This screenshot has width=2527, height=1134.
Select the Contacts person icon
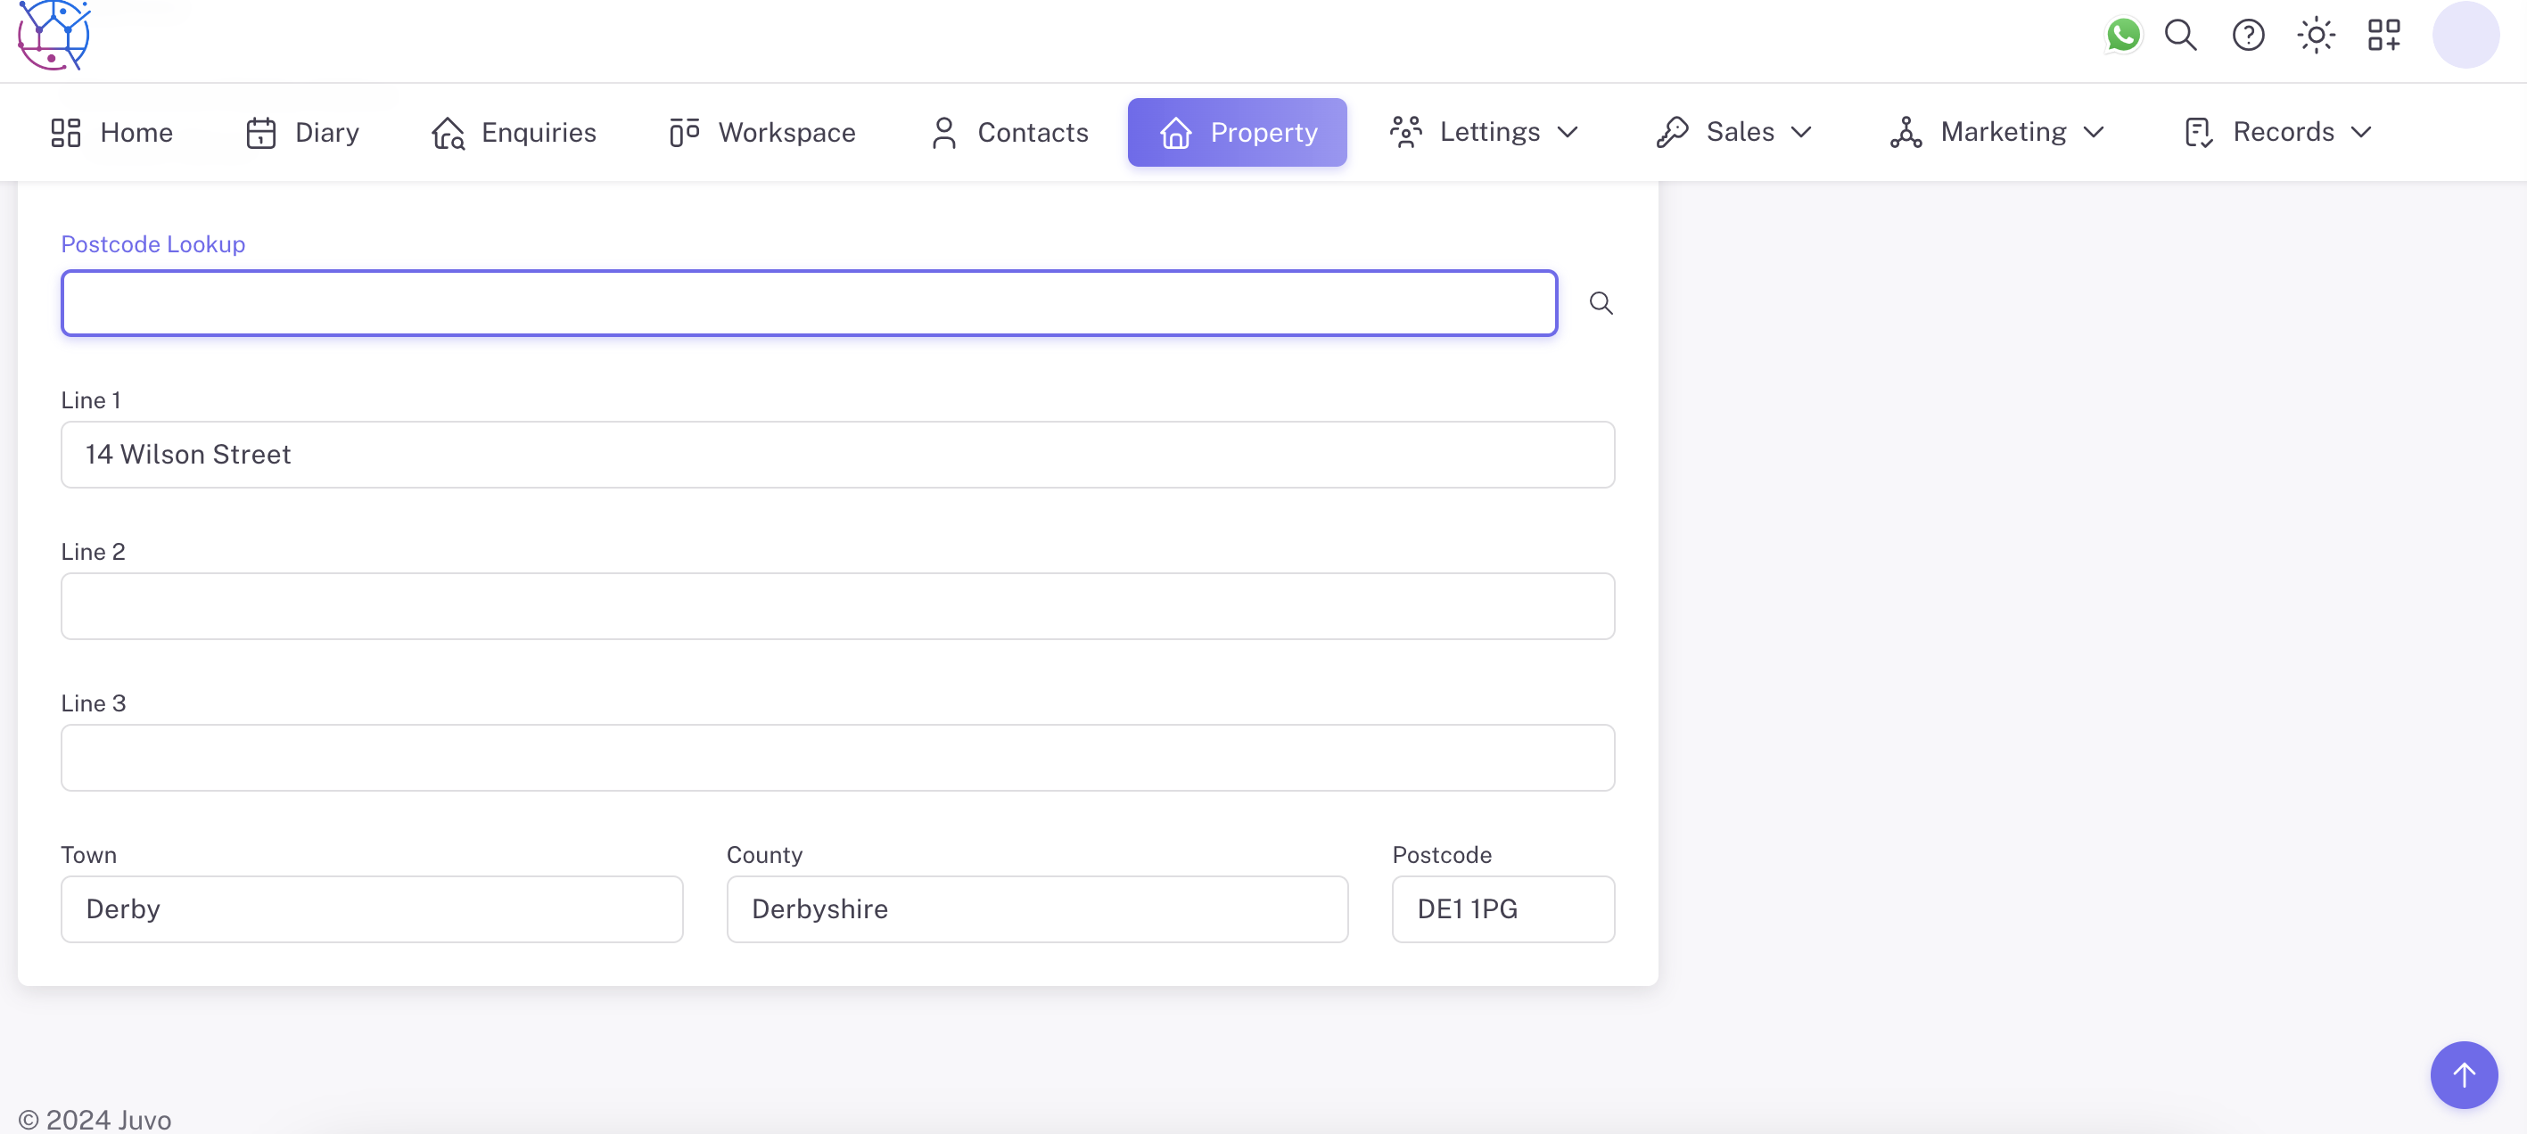(942, 131)
